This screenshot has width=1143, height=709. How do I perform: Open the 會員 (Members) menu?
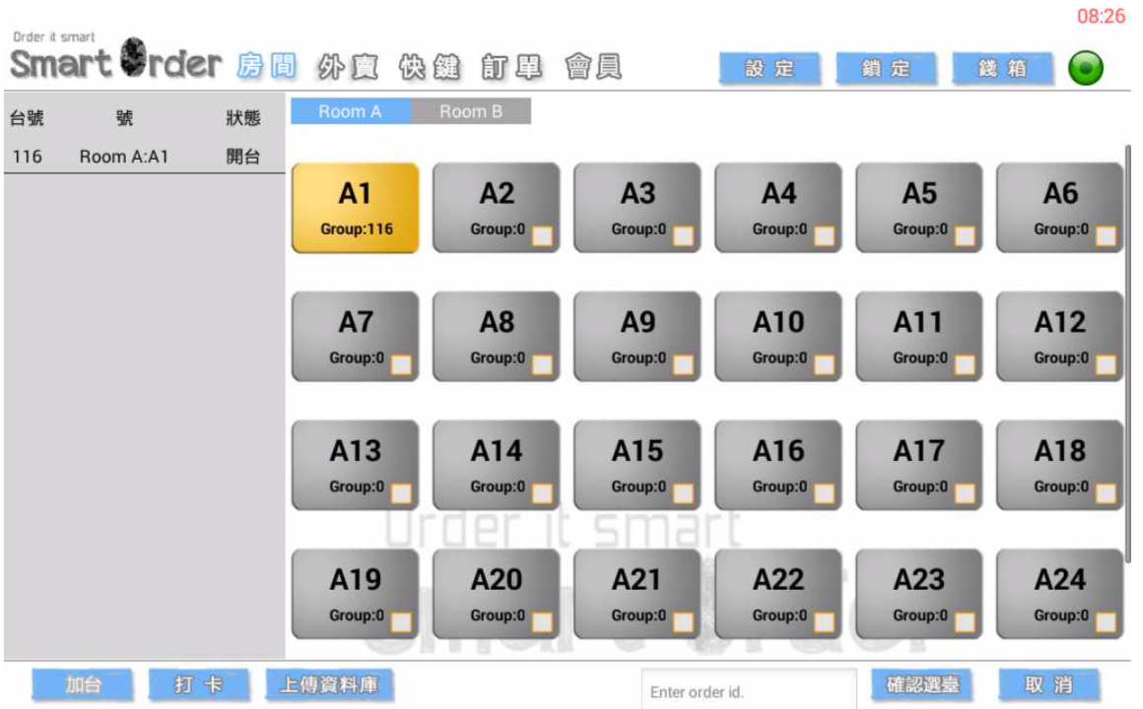(x=593, y=66)
